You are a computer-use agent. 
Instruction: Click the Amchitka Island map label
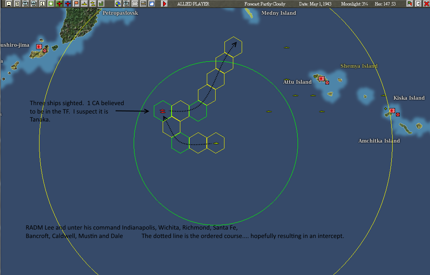(379, 141)
